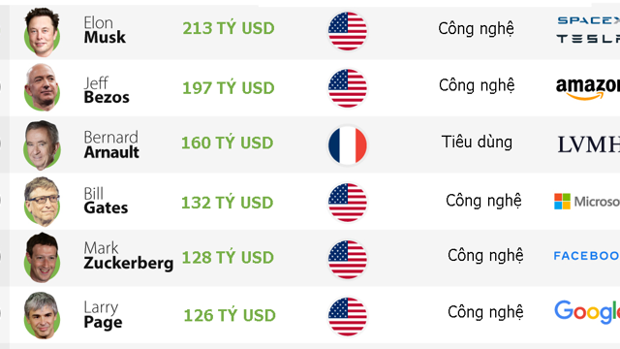620x349 pixels.
Task: Click the Facebook logo
Action: 586,256
